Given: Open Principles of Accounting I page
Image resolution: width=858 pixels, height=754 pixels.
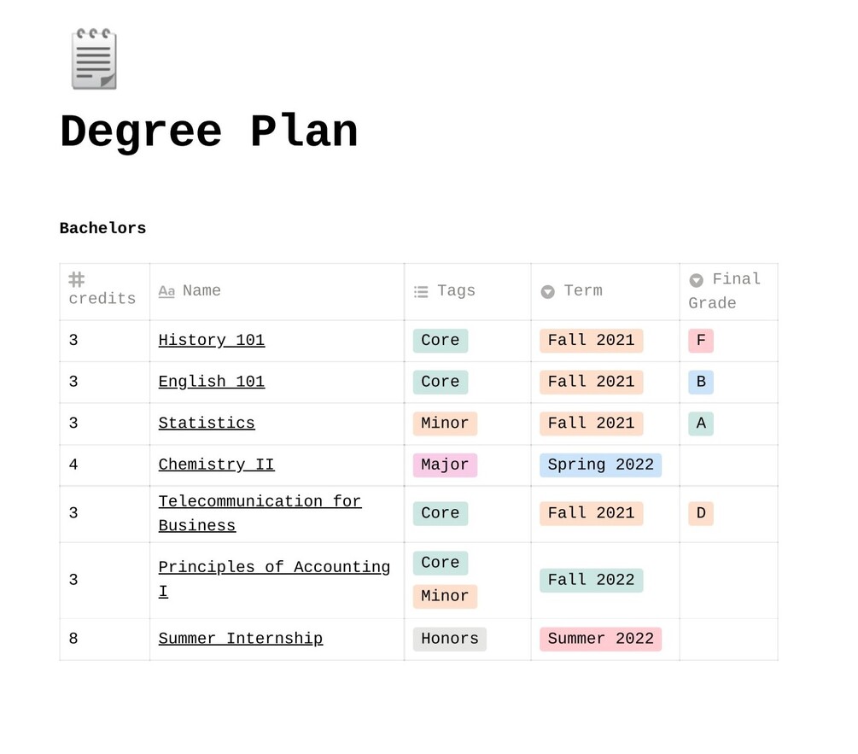Looking at the screenshot, I should pyautogui.click(x=274, y=567).
